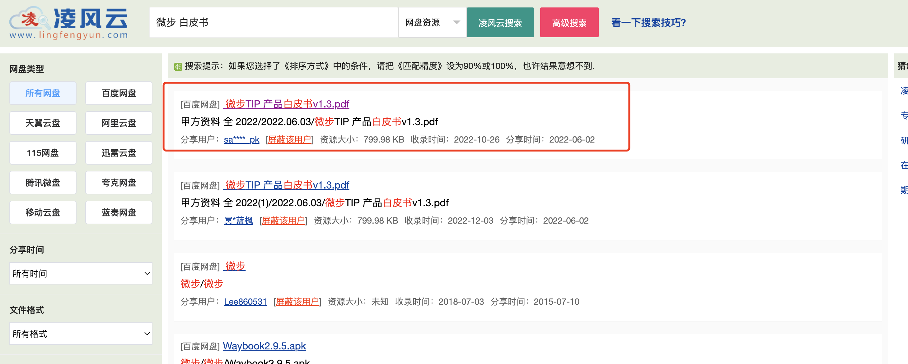The image size is (908, 364).
Task: Filter results by 蓝奏网盘
Action: [119, 212]
